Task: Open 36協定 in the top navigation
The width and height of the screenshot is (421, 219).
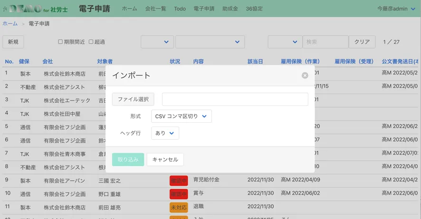Action: 254,9
